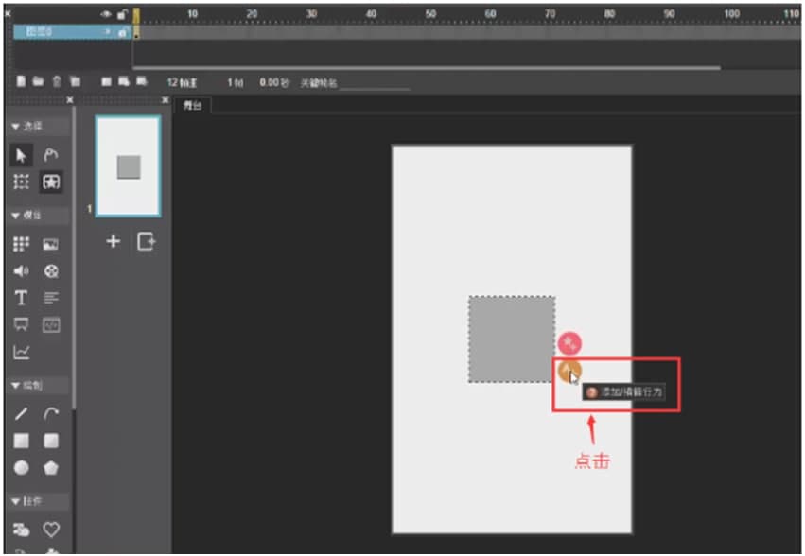Select the heart widget icon
This screenshot has width=805, height=556.
pos(51,529)
